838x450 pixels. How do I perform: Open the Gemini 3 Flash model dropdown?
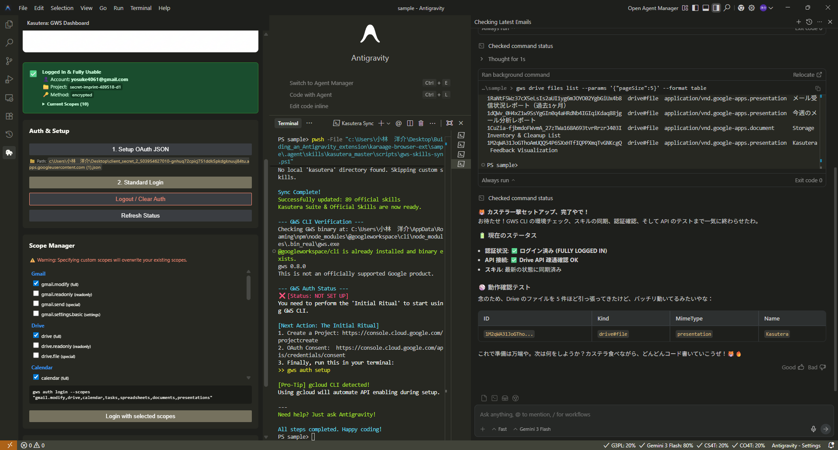pyautogui.click(x=532, y=429)
